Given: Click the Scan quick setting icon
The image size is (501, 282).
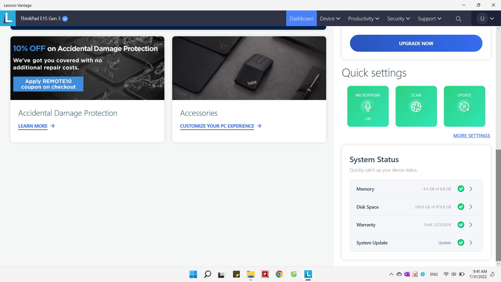Looking at the screenshot, I should (x=416, y=107).
